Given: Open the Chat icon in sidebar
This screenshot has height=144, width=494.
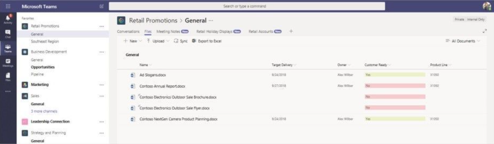Looking at the screenshot, I should pyautogui.click(x=8, y=34).
